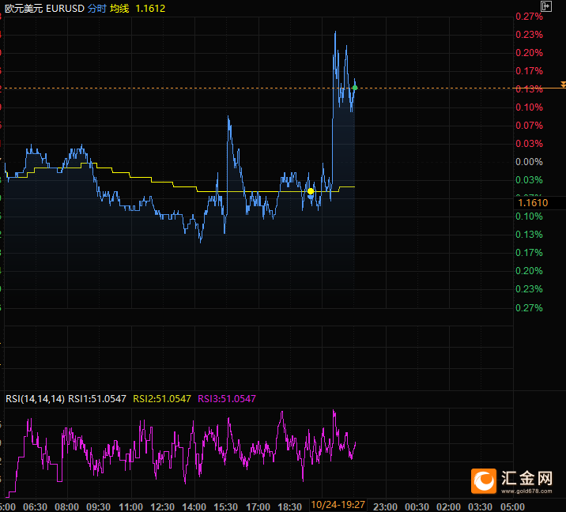Image resolution: width=566 pixels, height=512 pixels.
Task: Click the 1.1612 average price value
Action: tap(150, 7)
